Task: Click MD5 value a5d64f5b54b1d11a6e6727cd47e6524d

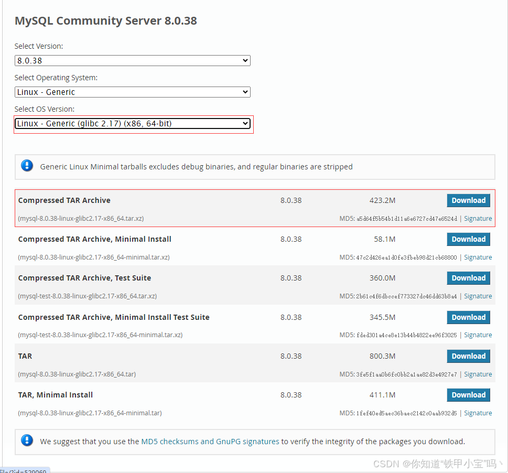Action: click(x=407, y=219)
